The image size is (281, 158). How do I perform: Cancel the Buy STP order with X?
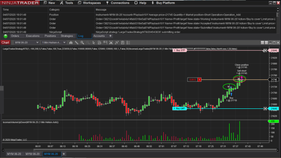tap(265, 50)
